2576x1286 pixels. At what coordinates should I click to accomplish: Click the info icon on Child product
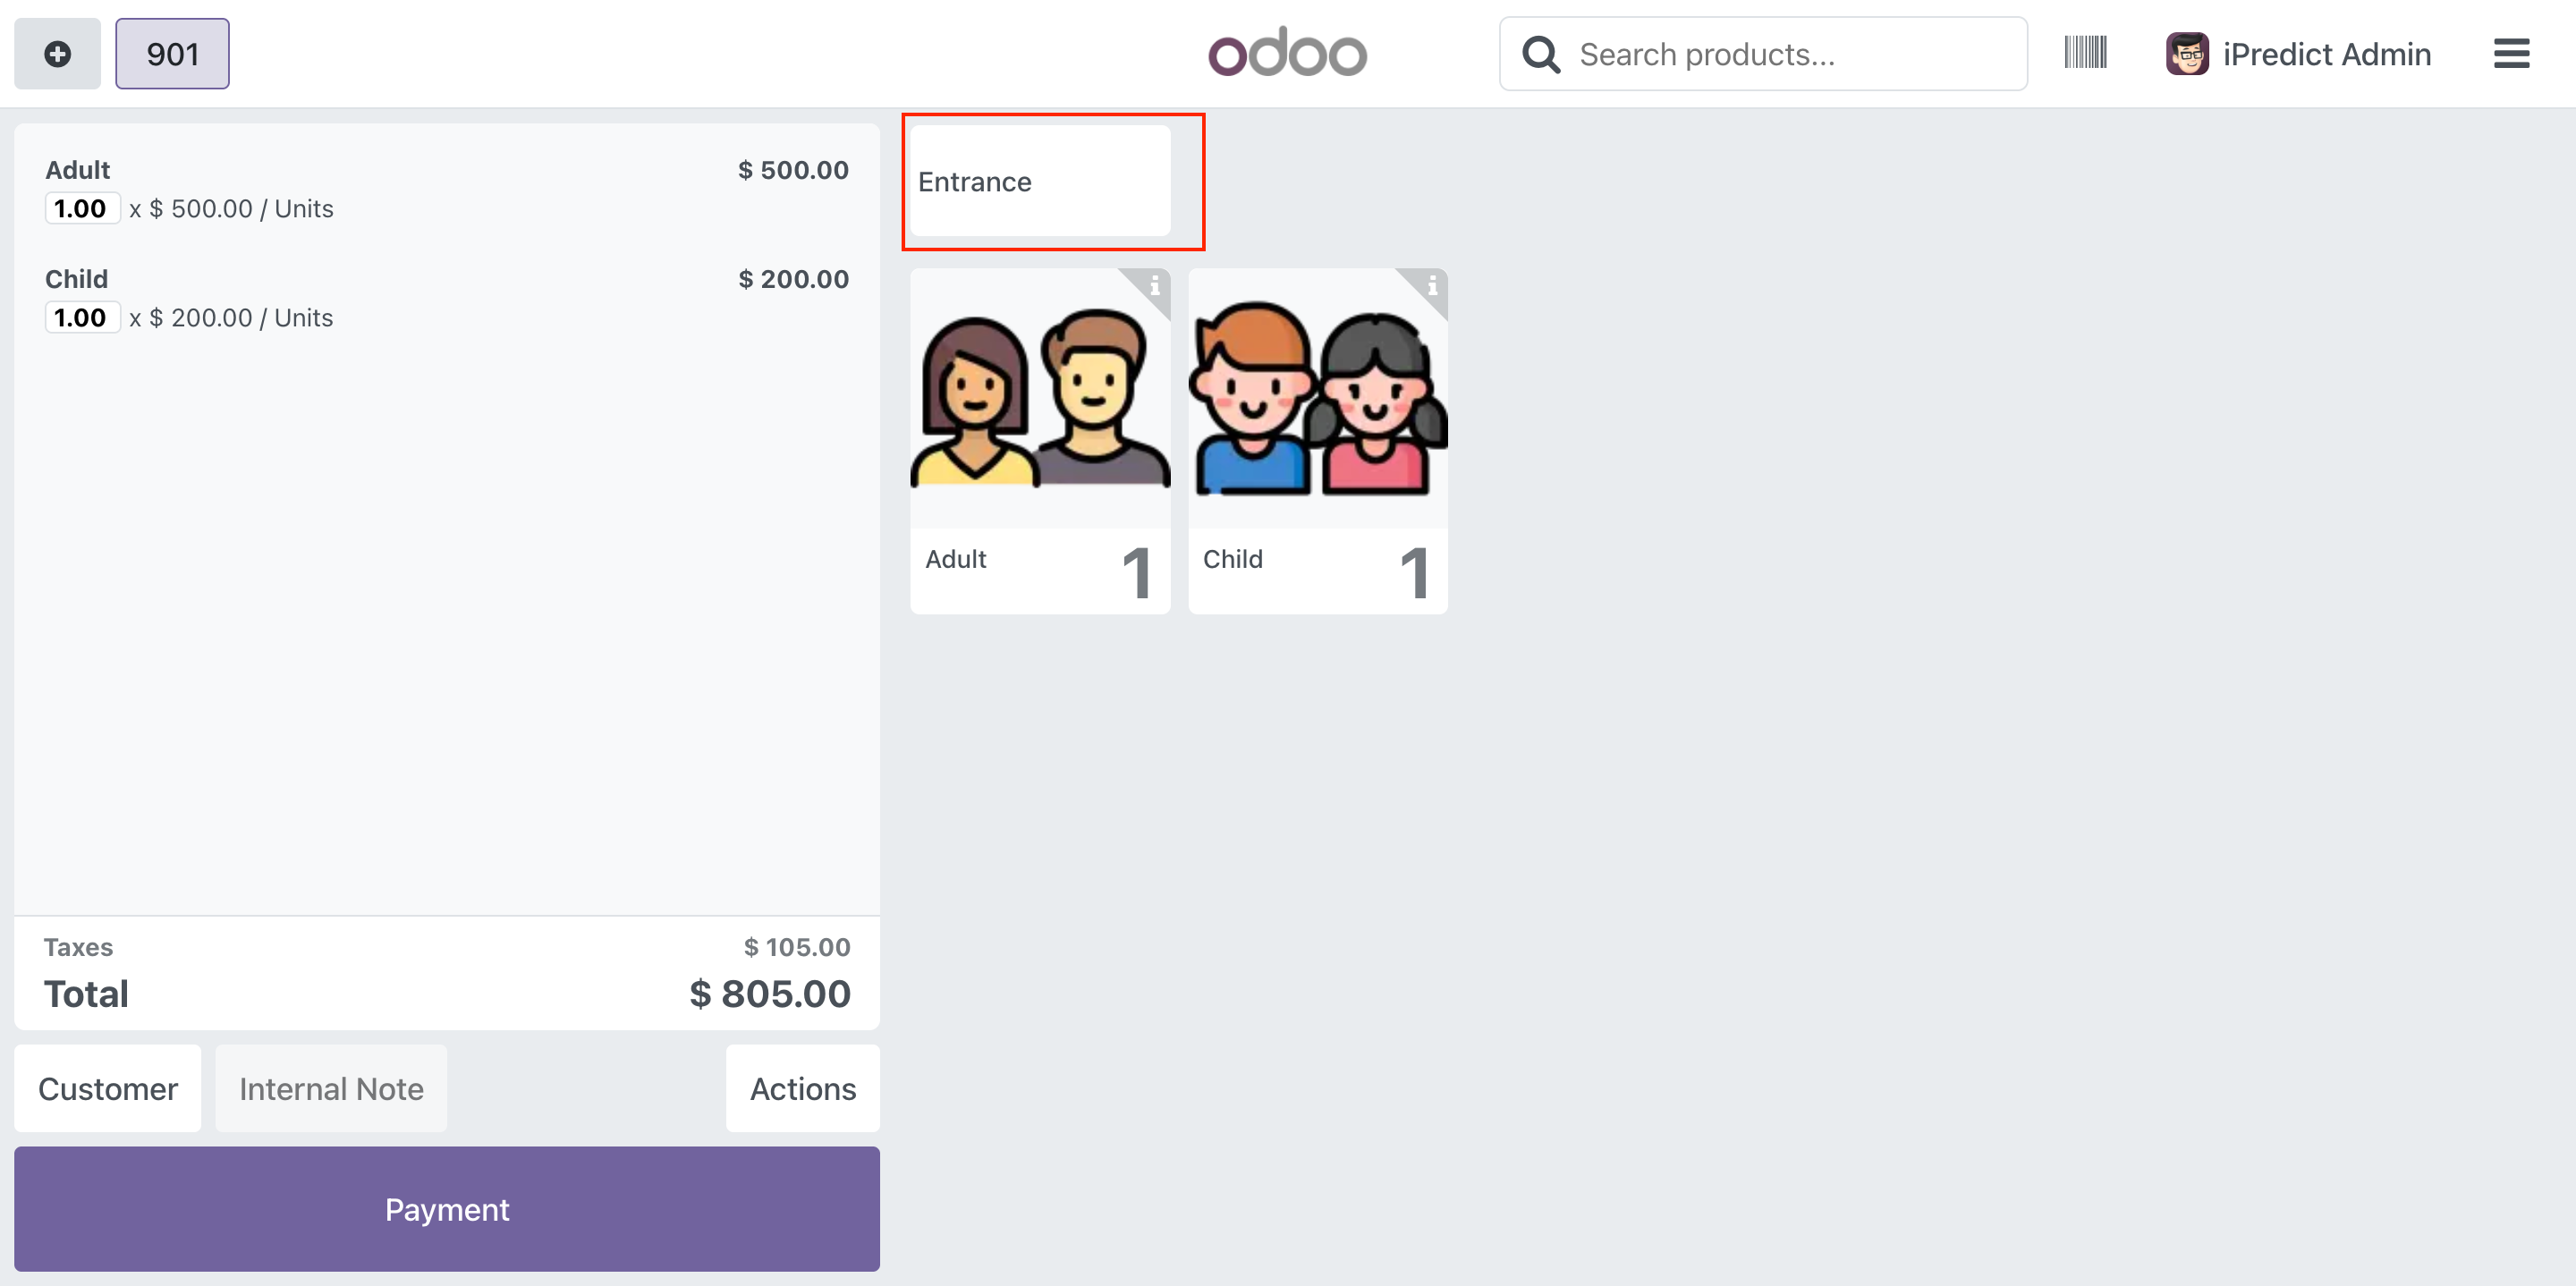(x=1432, y=286)
